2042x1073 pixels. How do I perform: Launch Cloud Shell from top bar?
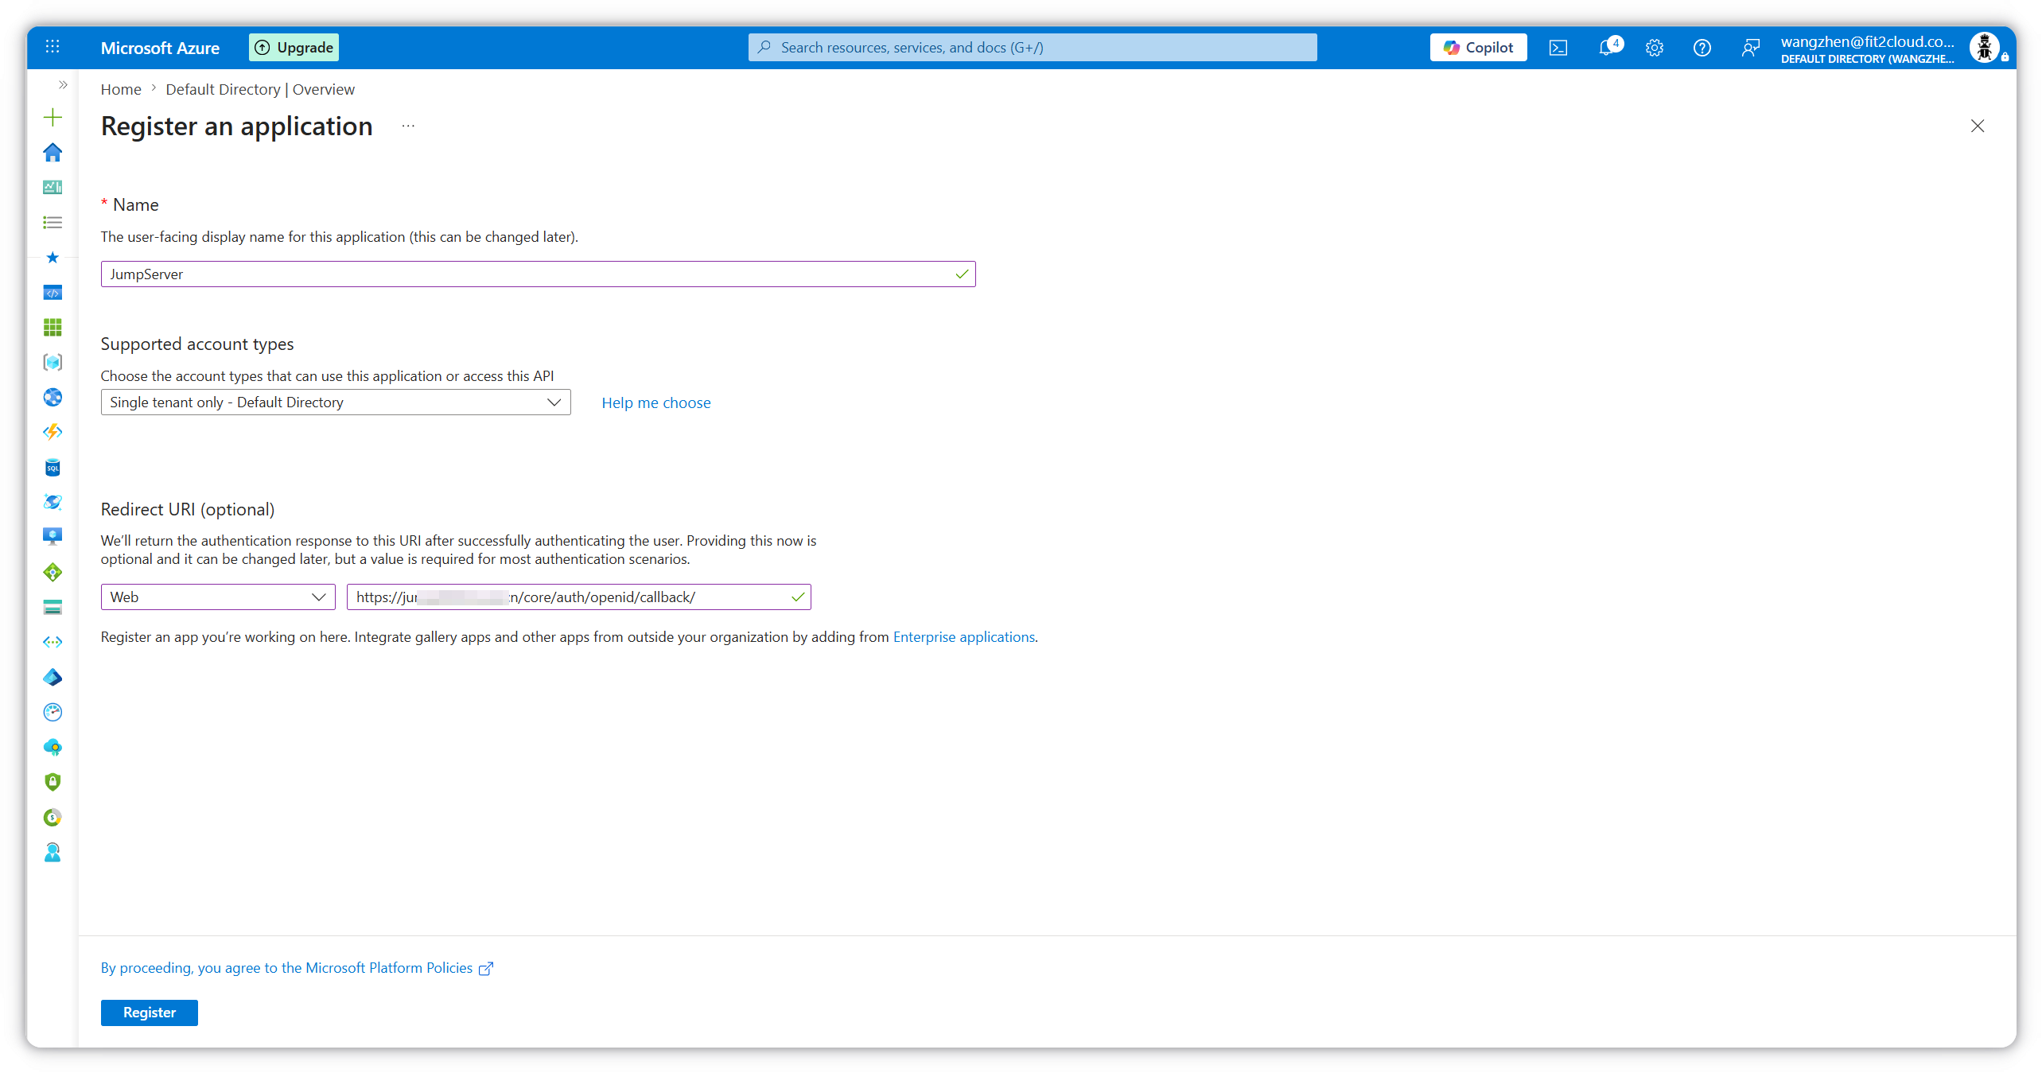pyautogui.click(x=1558, y=48)
